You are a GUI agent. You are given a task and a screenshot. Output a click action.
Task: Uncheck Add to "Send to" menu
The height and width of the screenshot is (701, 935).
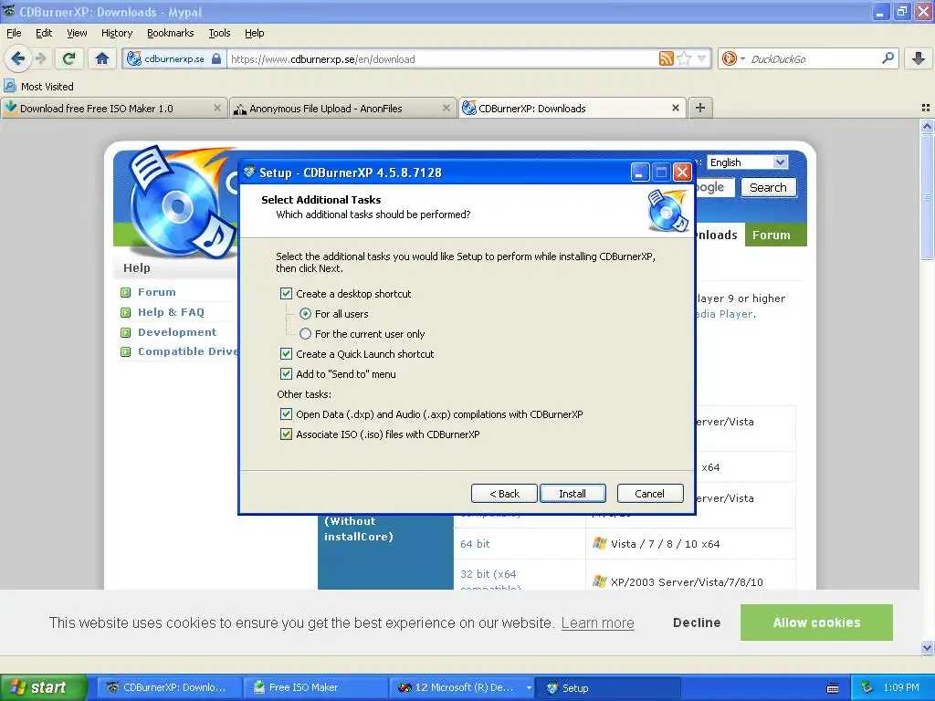(x=286, y=373)
